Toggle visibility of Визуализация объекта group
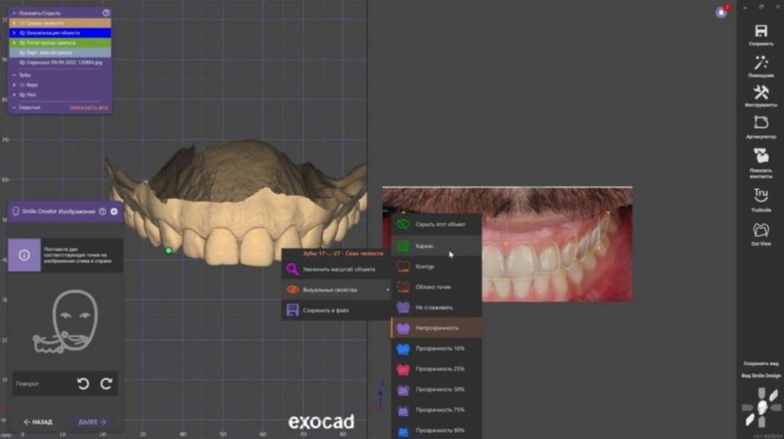The width and height of the screenshot is (784, 439). click(x=23, y=33)
